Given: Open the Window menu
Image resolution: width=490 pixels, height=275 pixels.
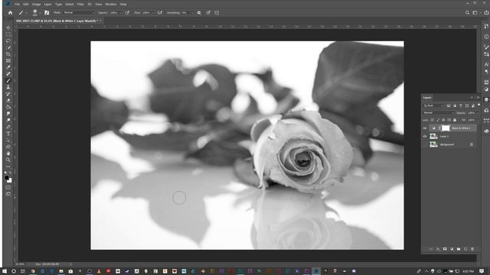Looking at the screenshot, I should pos(110,5).
